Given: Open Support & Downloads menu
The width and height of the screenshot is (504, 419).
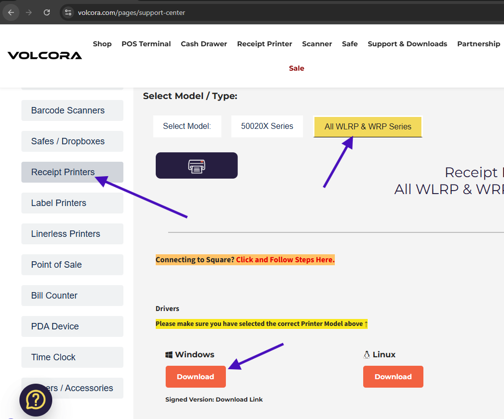Looking at the screenshot, I should pyautogui.click(x=407, y=44).
